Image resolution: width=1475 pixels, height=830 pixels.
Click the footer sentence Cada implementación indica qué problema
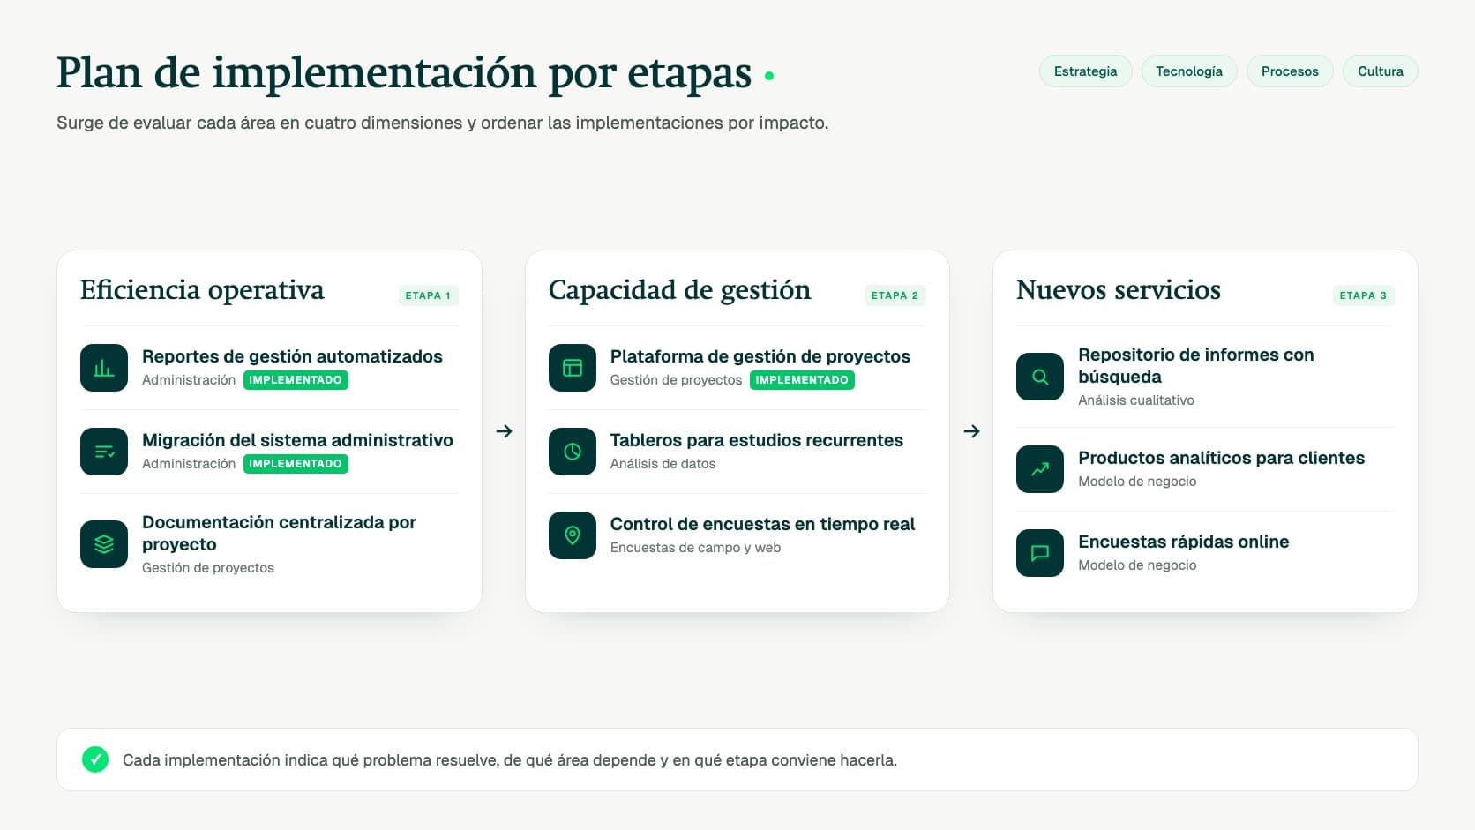(509, 760)
